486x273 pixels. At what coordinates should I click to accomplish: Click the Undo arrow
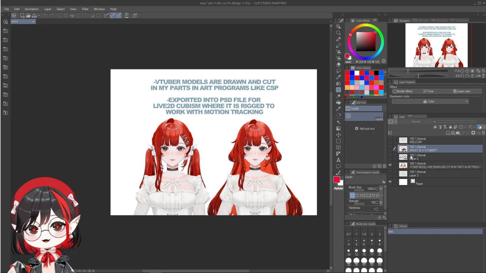pos(46,16)
